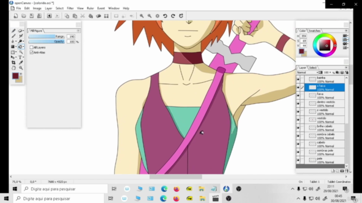Select the Pen tool in the toolbox
The image size is (362, 203).
14,31
